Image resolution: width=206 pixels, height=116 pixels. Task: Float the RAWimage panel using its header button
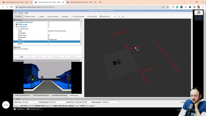coord(80,61)
